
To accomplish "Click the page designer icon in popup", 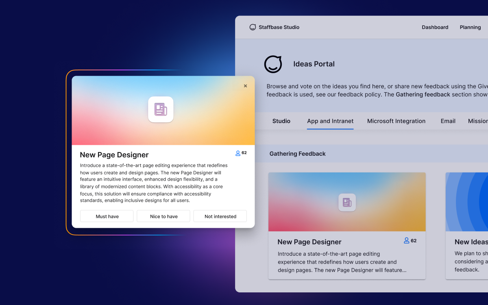I will 161,109.
